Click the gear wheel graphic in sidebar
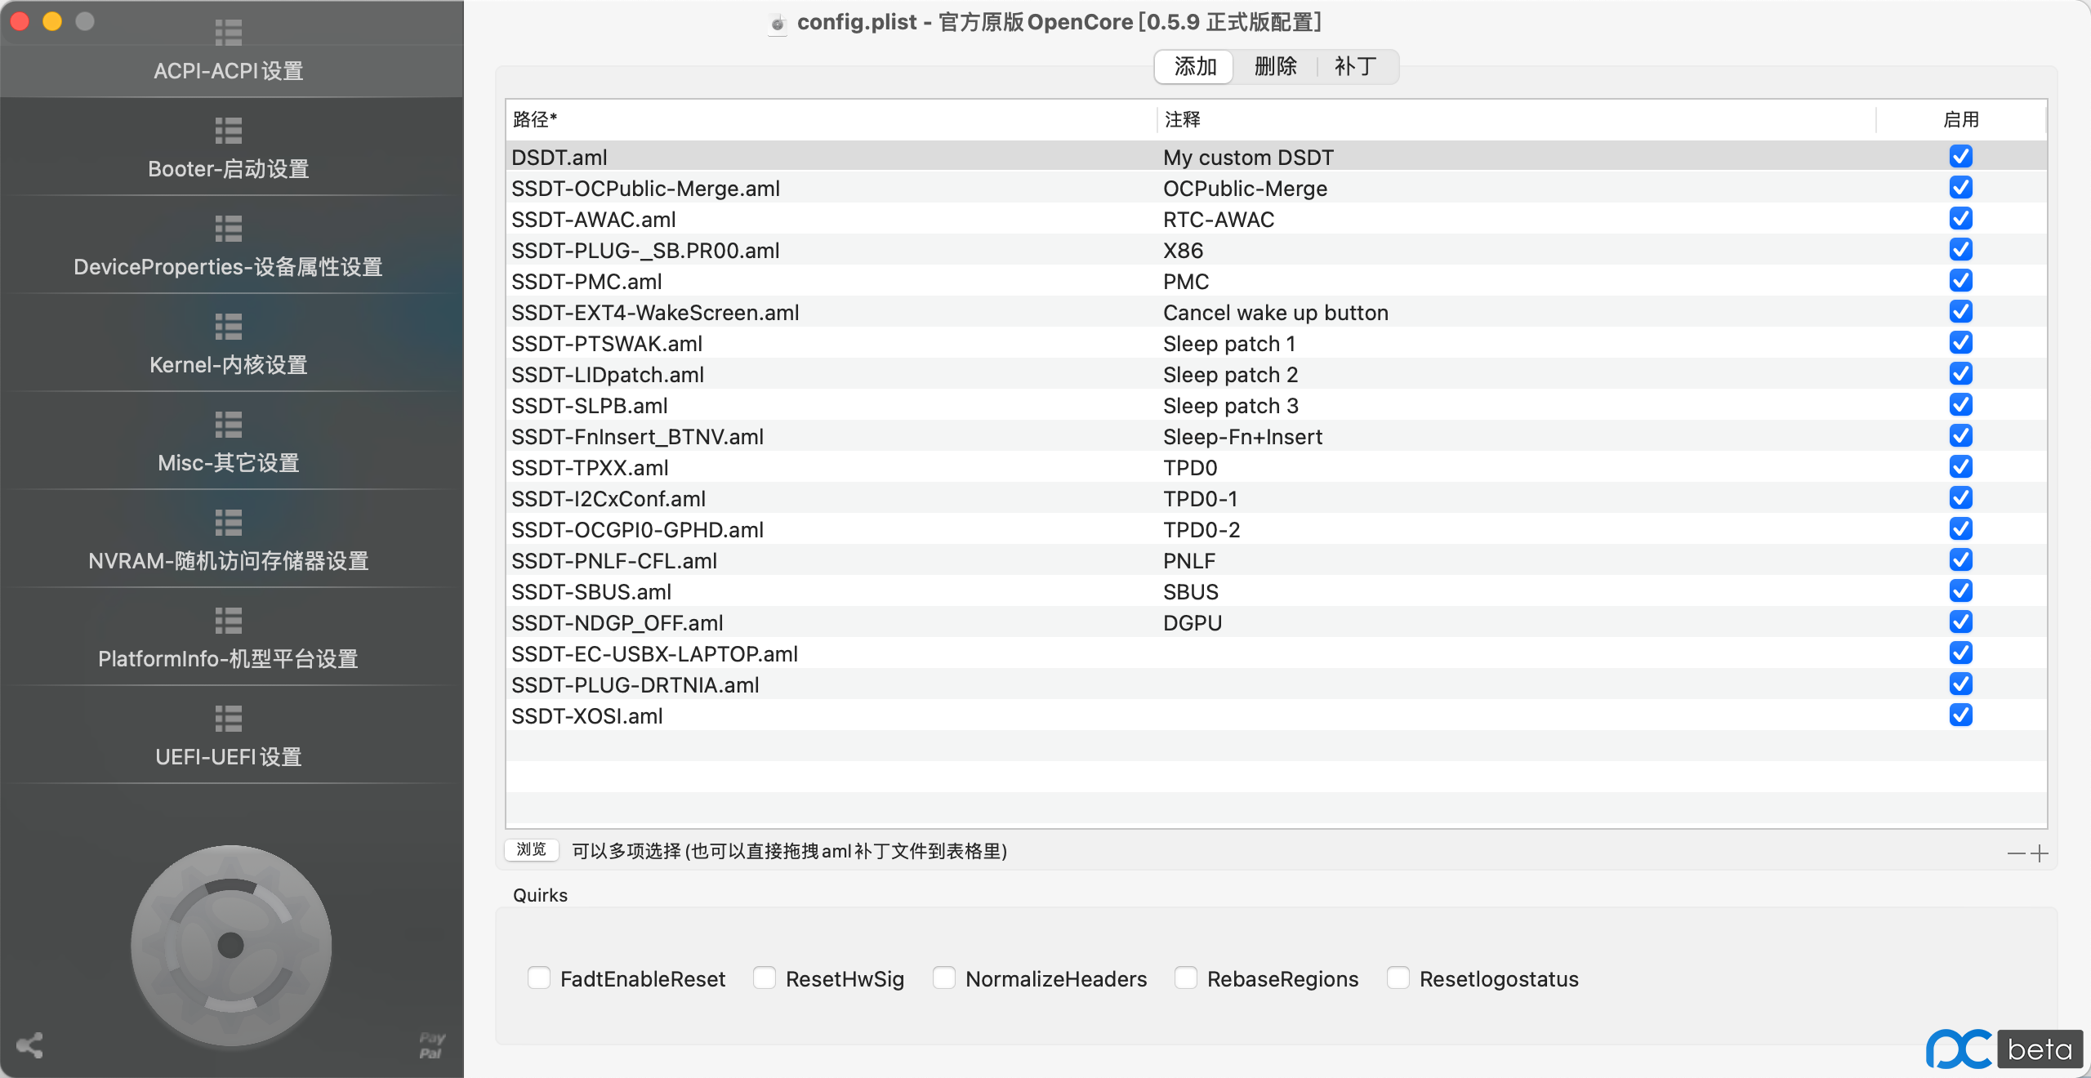This screenshot has height=1078, width=2091. (231, 946)
